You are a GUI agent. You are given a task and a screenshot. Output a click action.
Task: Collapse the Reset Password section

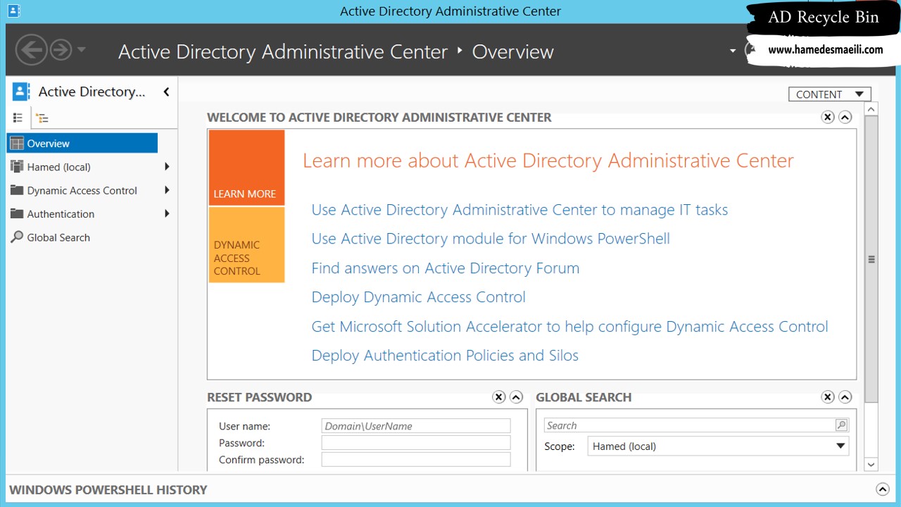516,397
